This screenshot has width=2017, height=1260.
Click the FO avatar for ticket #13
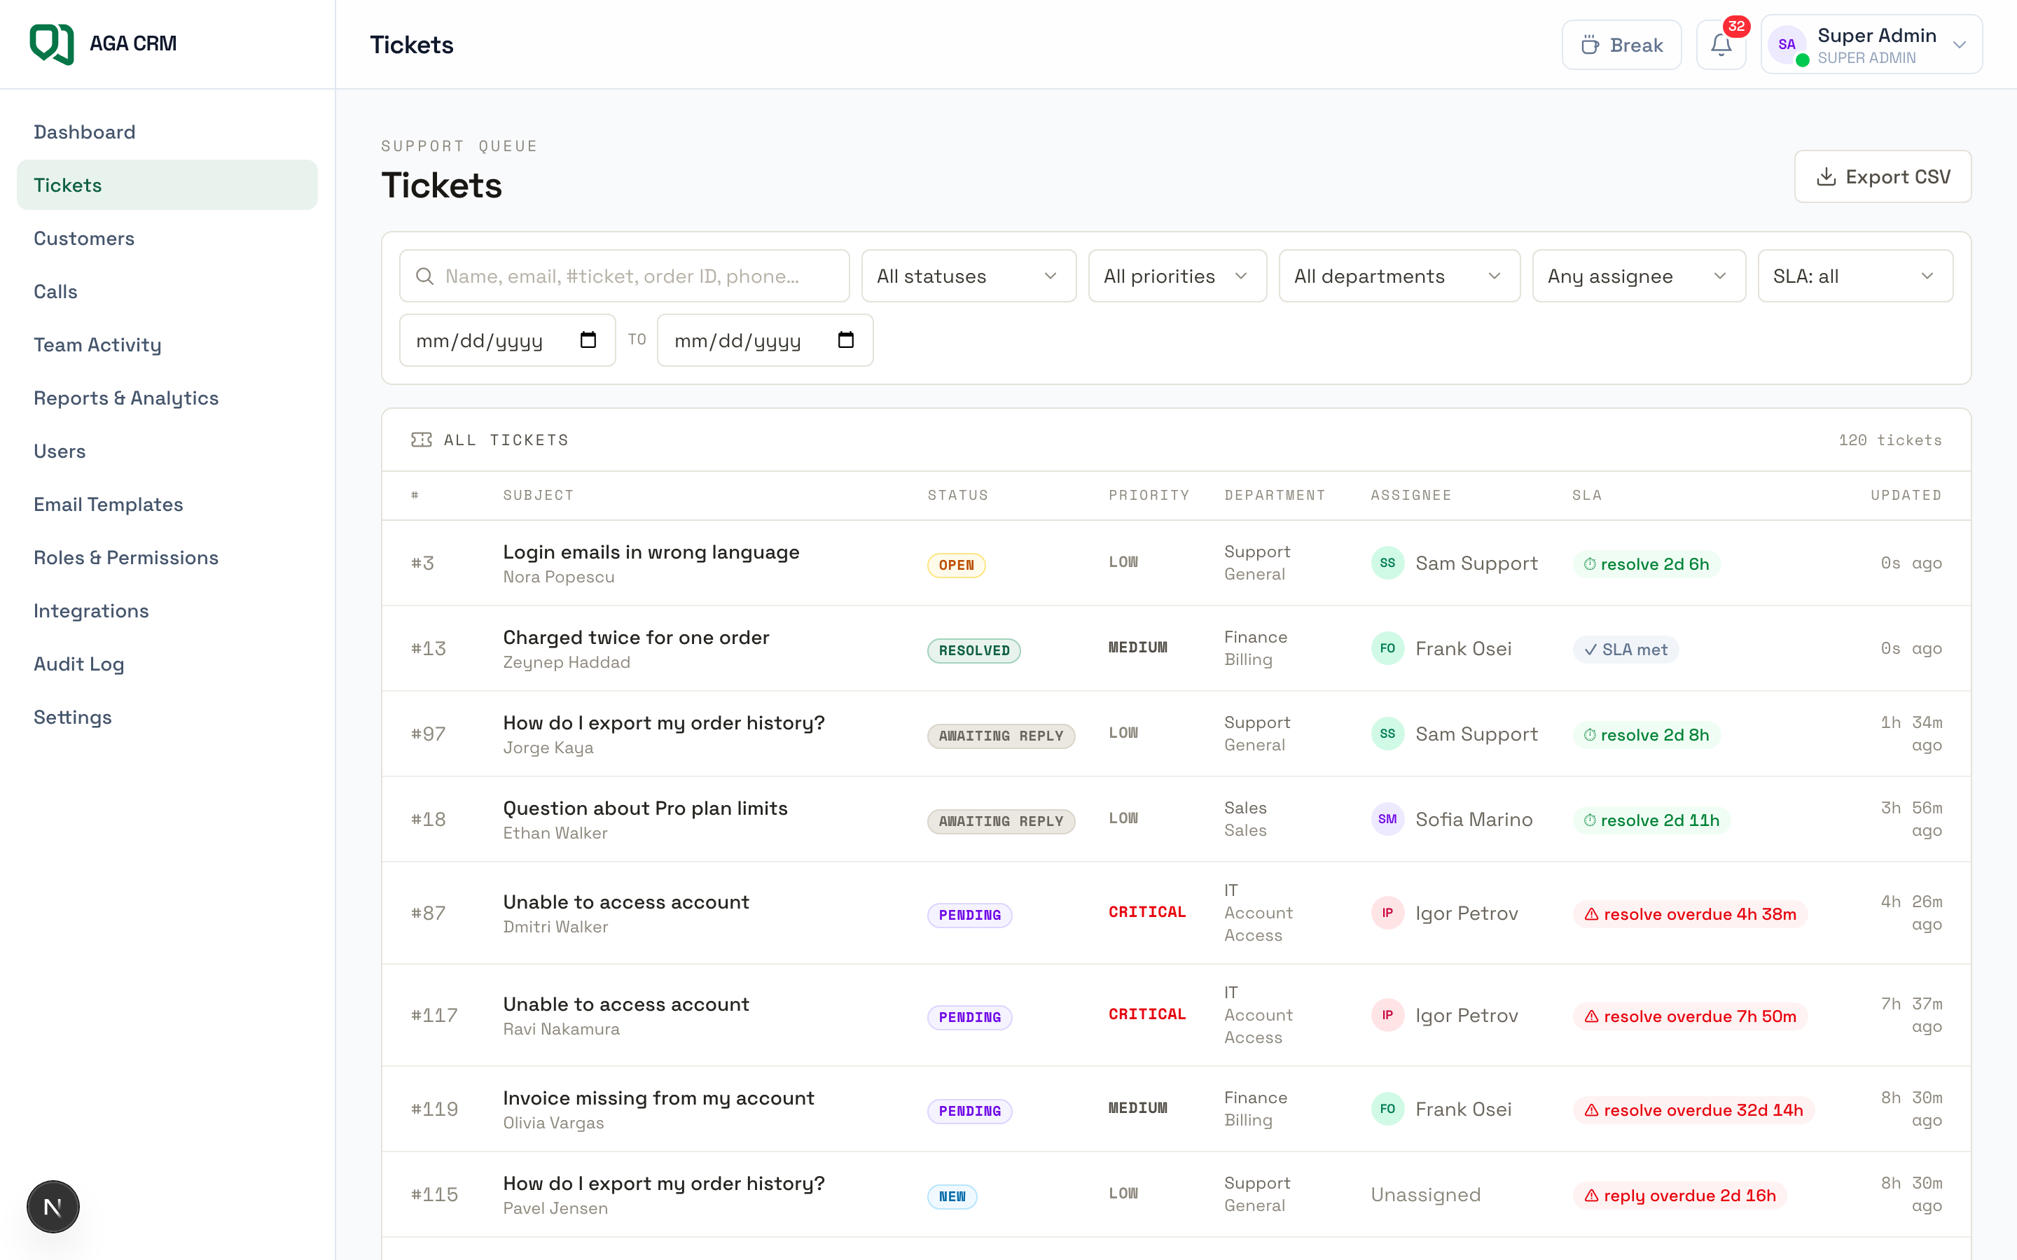click(x=1387, y=648)
